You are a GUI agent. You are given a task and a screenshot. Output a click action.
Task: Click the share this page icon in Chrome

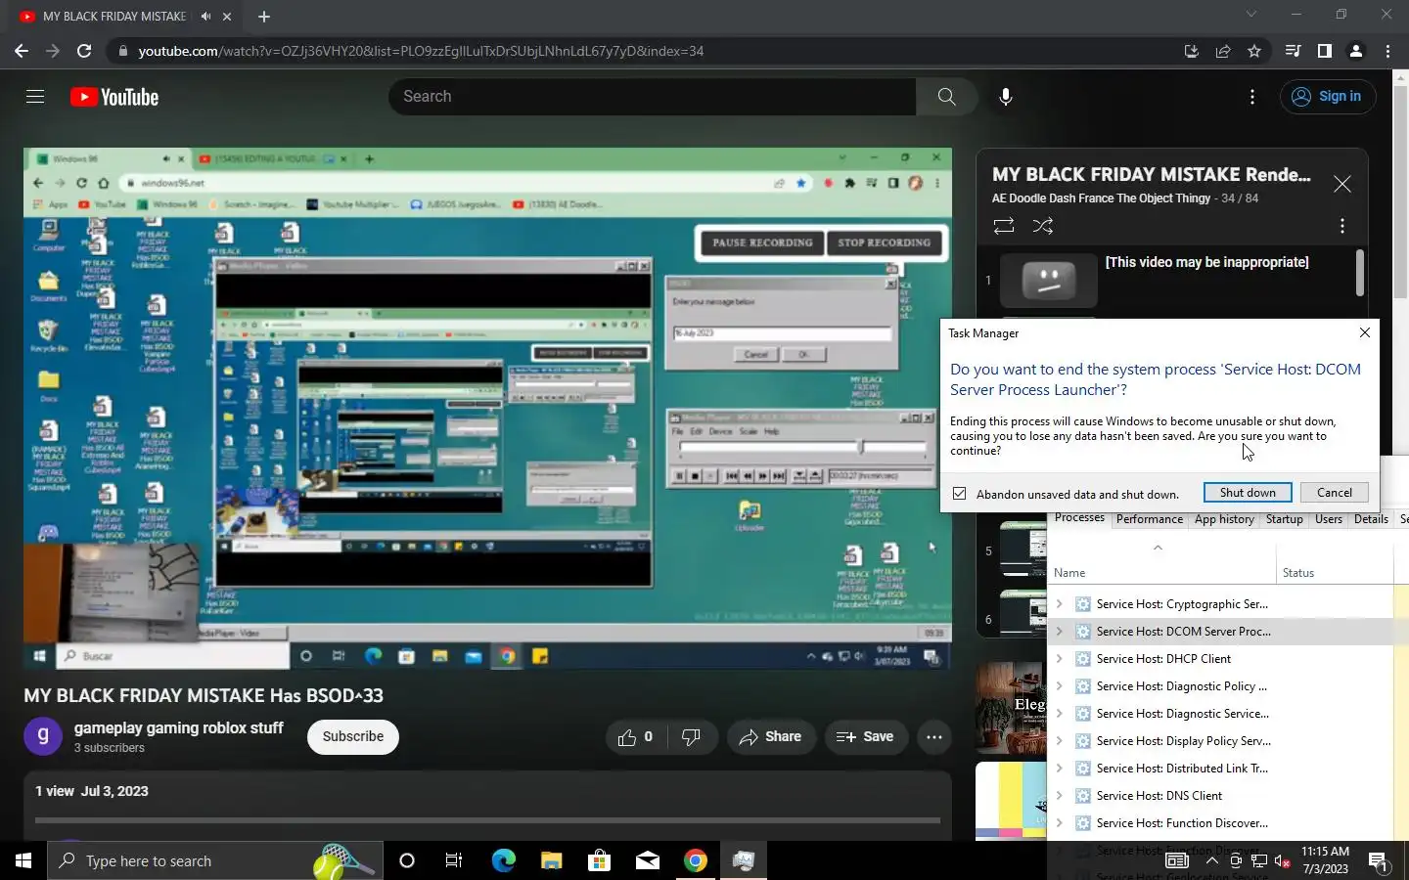(1223, 51)
